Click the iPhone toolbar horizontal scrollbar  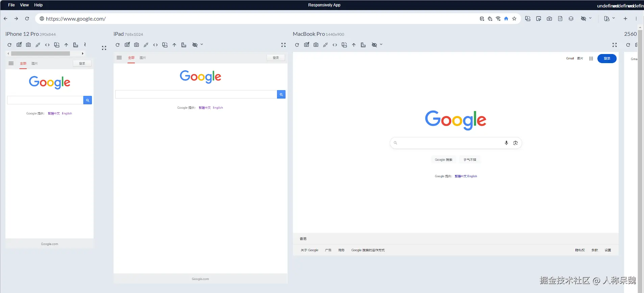point(41,53)
